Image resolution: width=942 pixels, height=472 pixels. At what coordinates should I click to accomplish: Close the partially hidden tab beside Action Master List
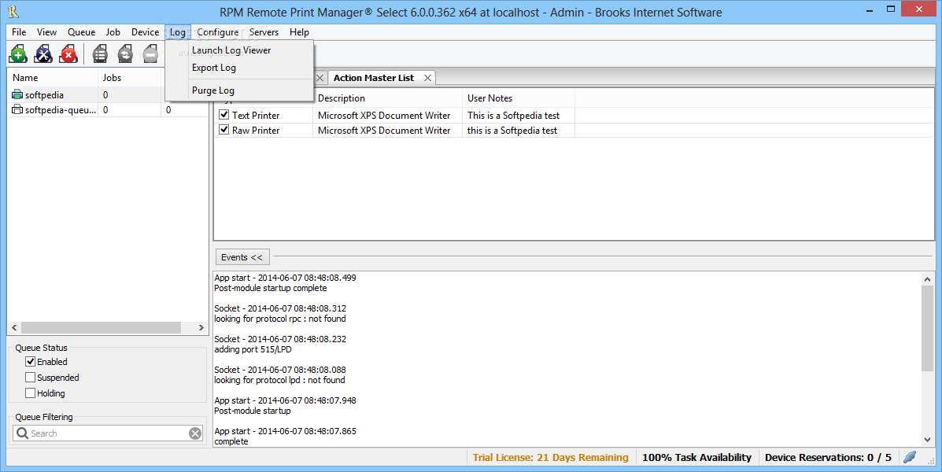click(x=320, y=78)
